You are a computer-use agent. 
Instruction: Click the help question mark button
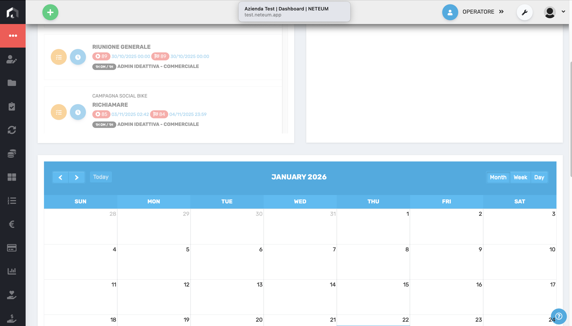click(558, 316)
